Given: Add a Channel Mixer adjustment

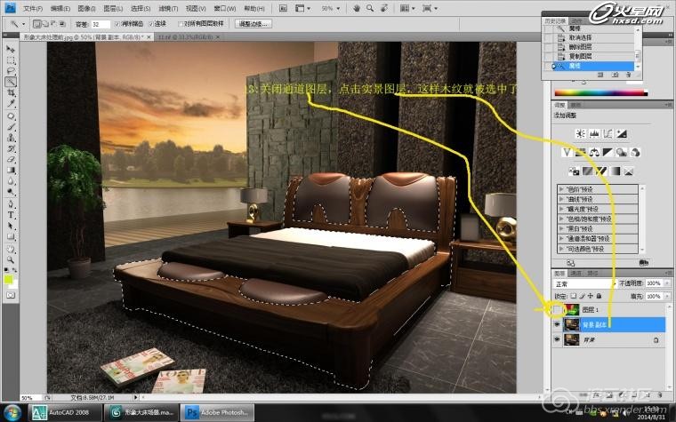Looking at the screenshot, I should click(634, 152).
